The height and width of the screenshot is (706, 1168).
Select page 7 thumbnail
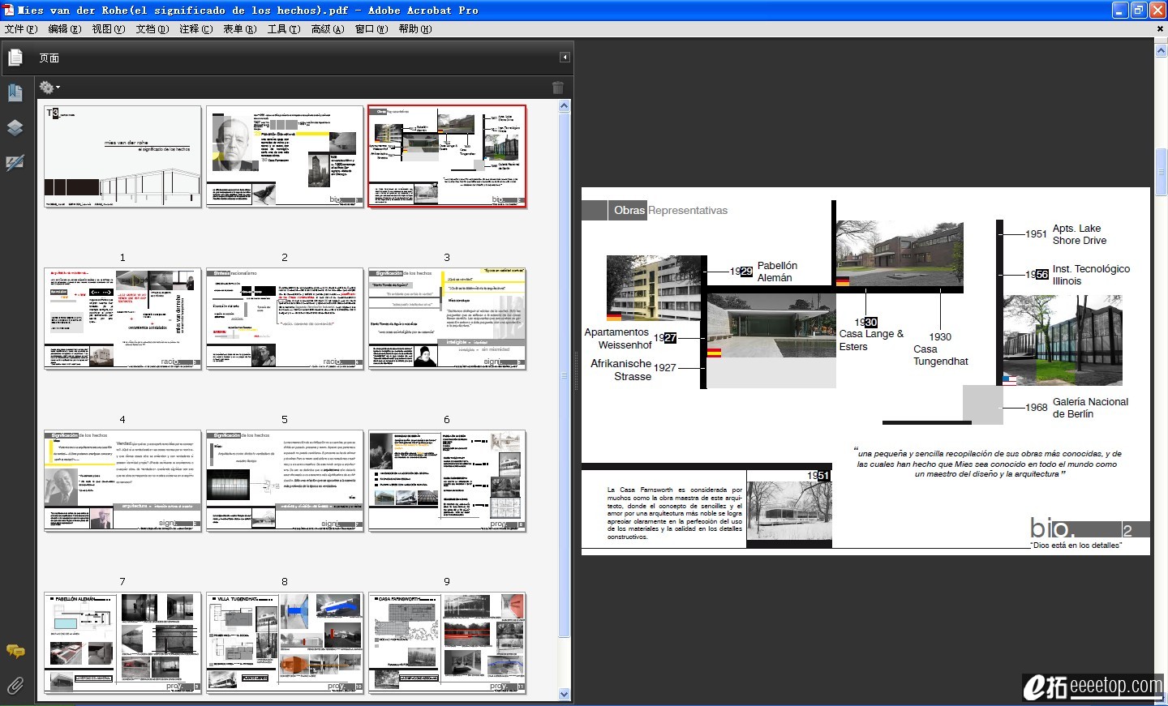pos(122,481)
